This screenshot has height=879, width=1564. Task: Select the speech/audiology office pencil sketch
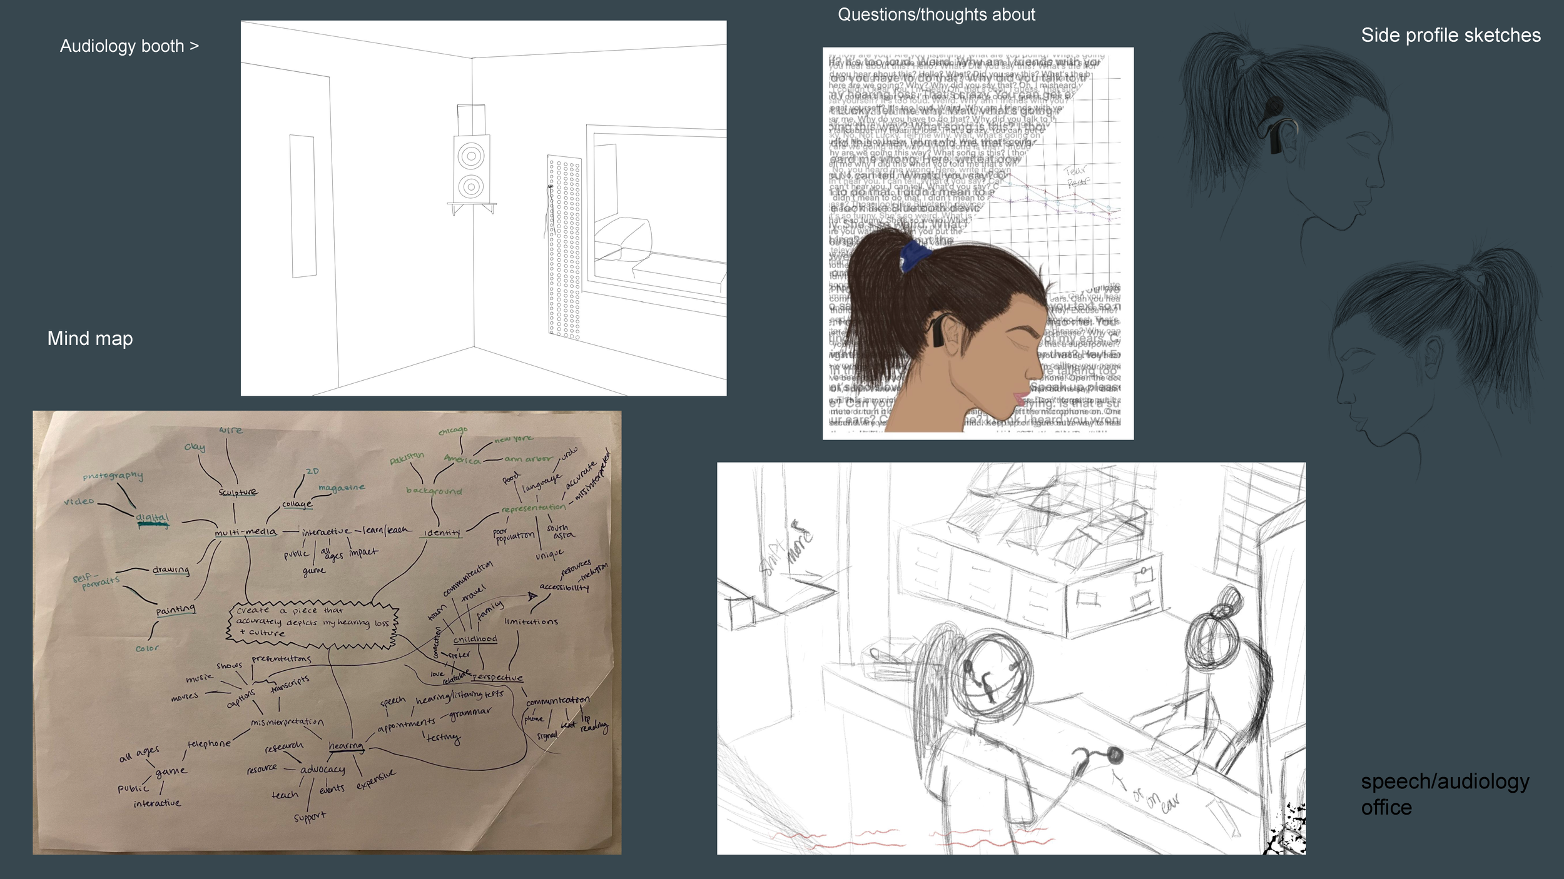click(1011, 658)
